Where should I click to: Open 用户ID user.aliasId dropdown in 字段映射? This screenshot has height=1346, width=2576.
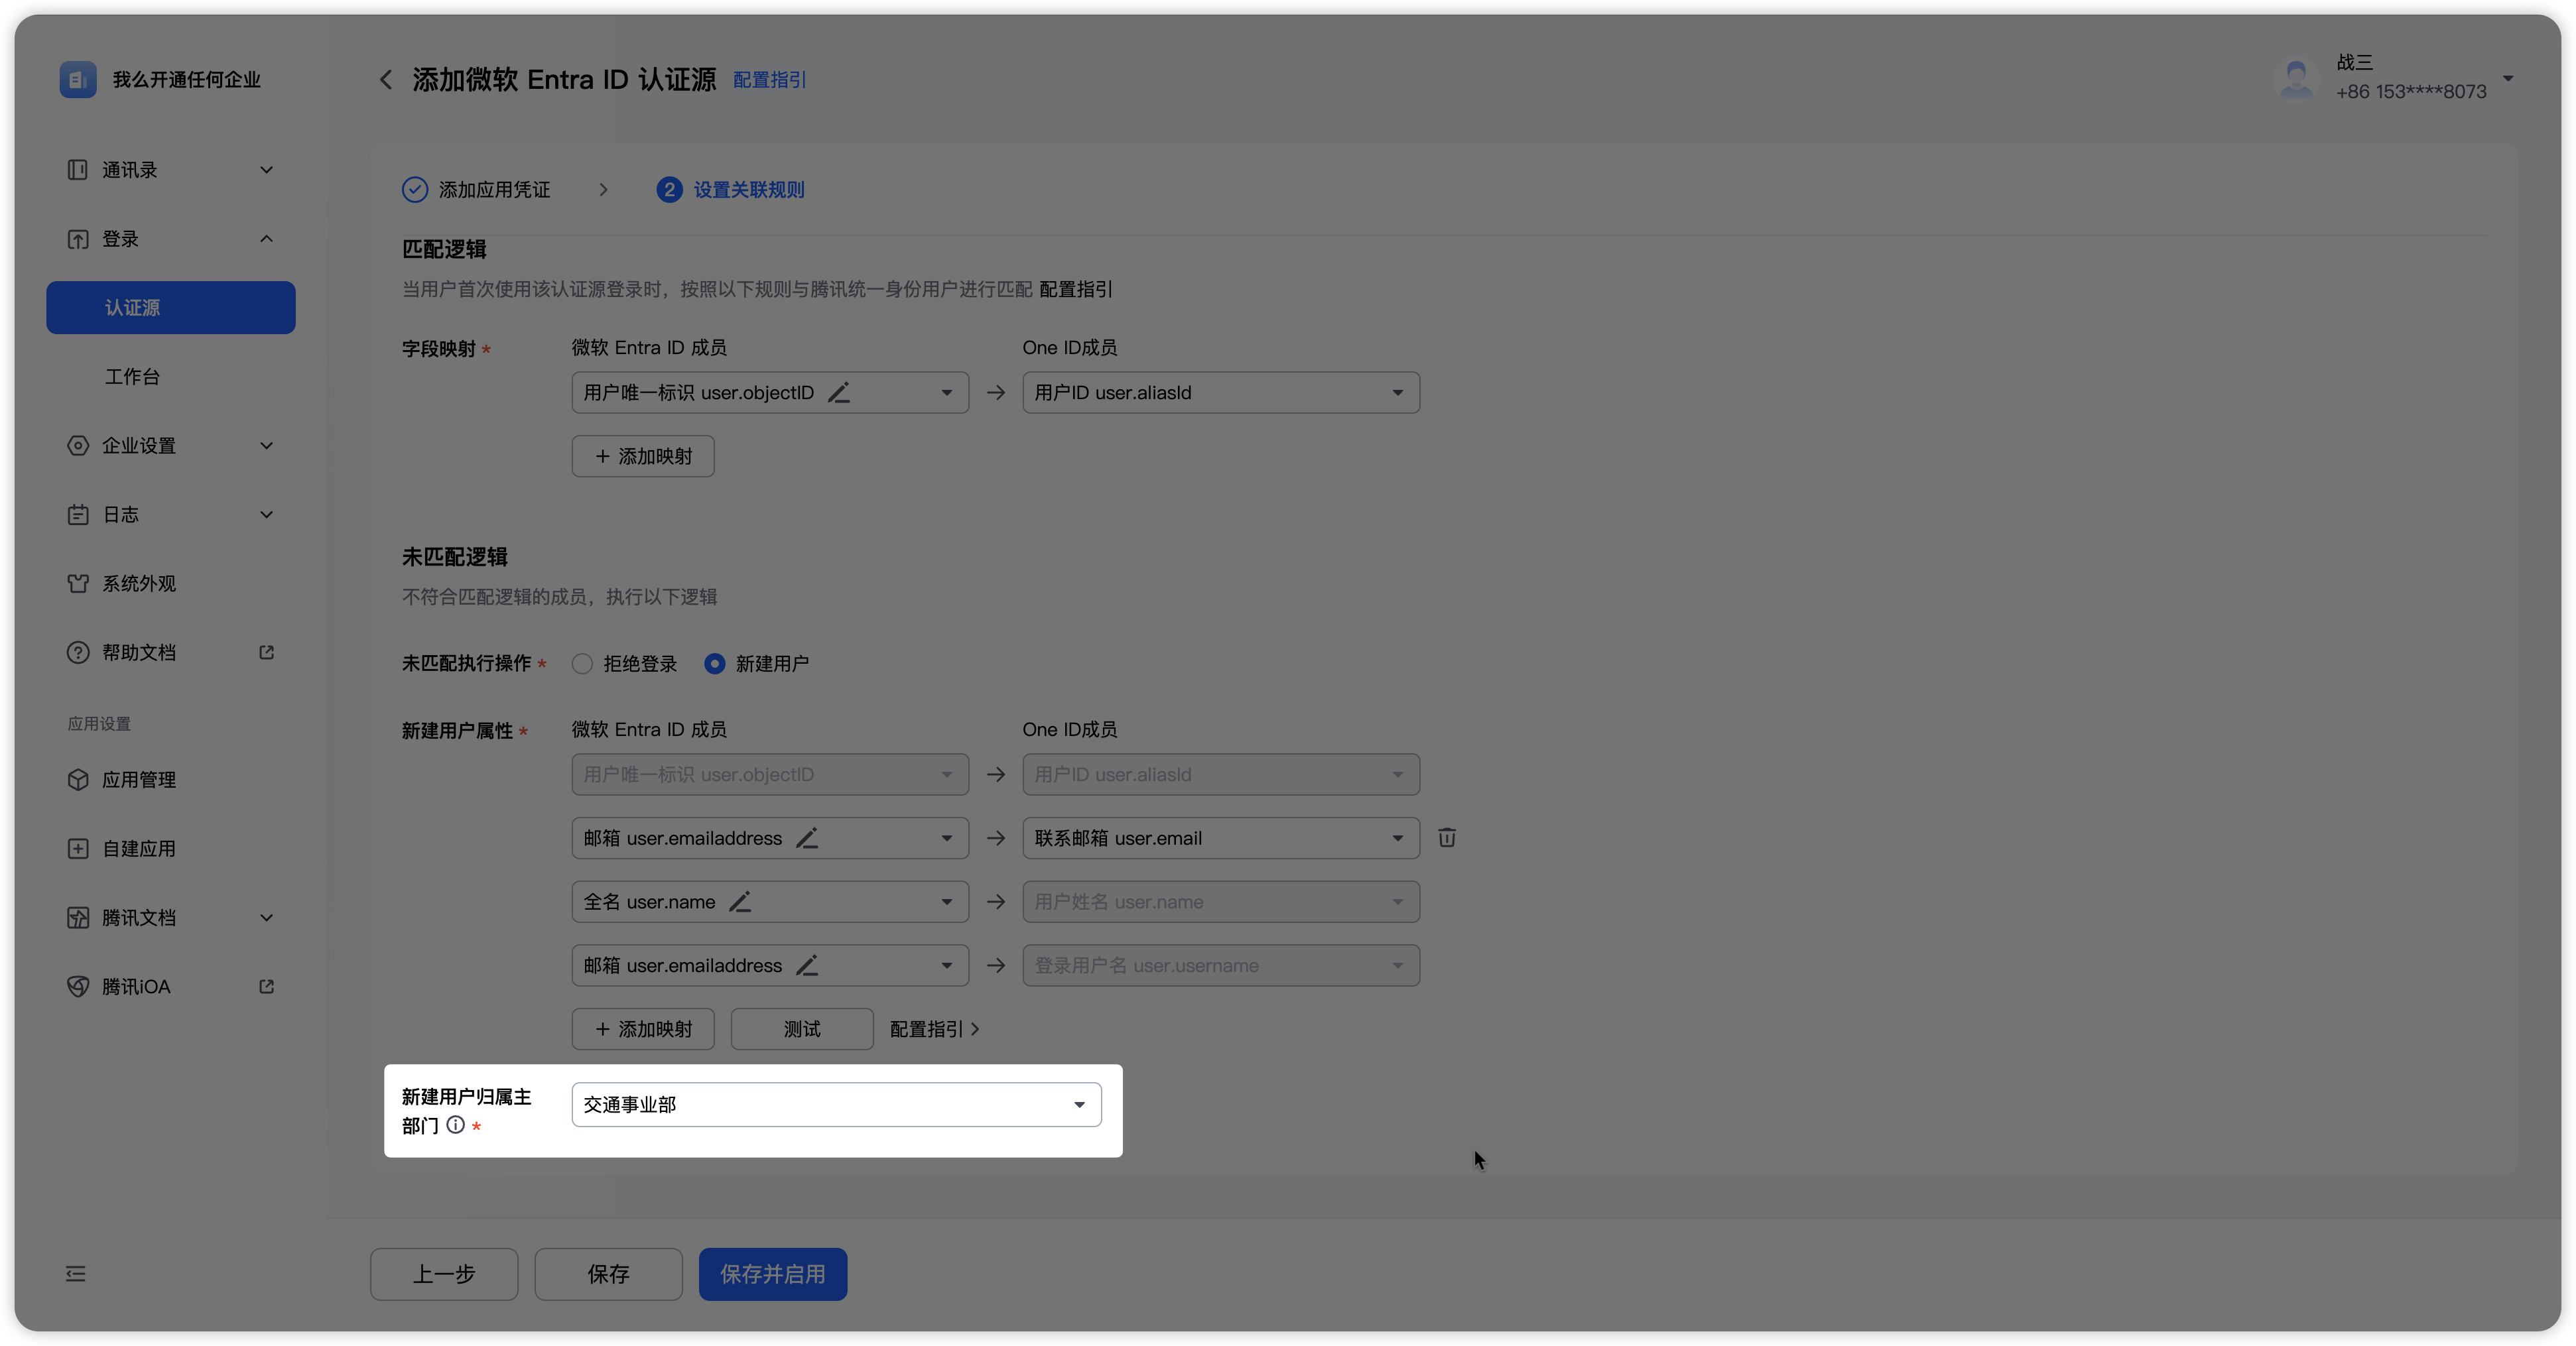1220,393
